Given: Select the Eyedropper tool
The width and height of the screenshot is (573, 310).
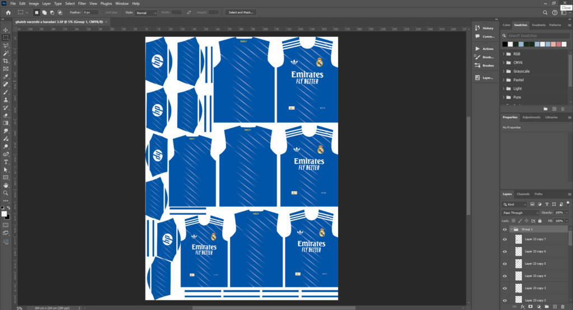Looking at the screenshot, I should 6,77.
